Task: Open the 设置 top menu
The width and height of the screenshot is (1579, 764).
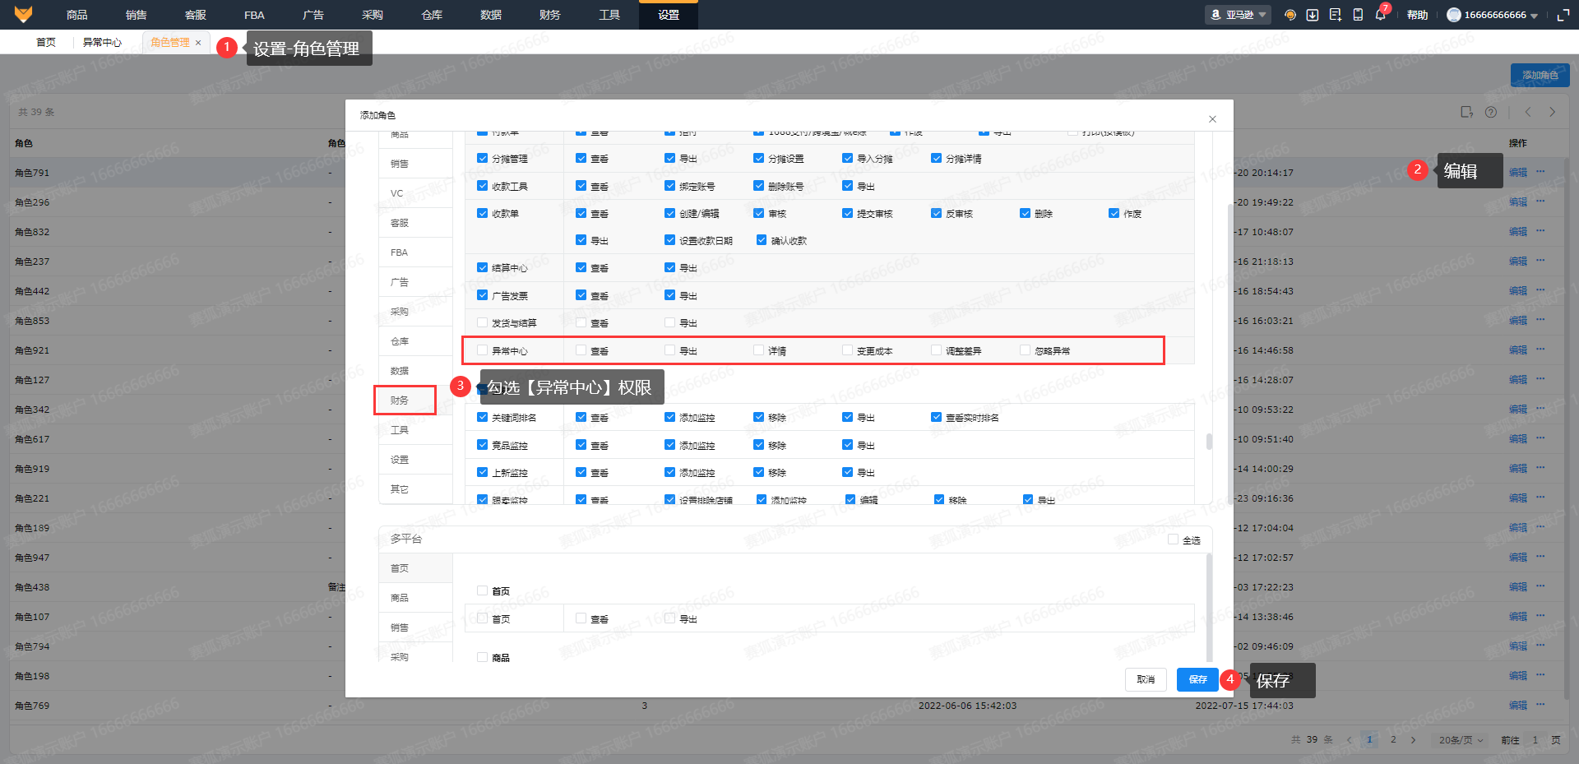Action: tap(669, 15)
